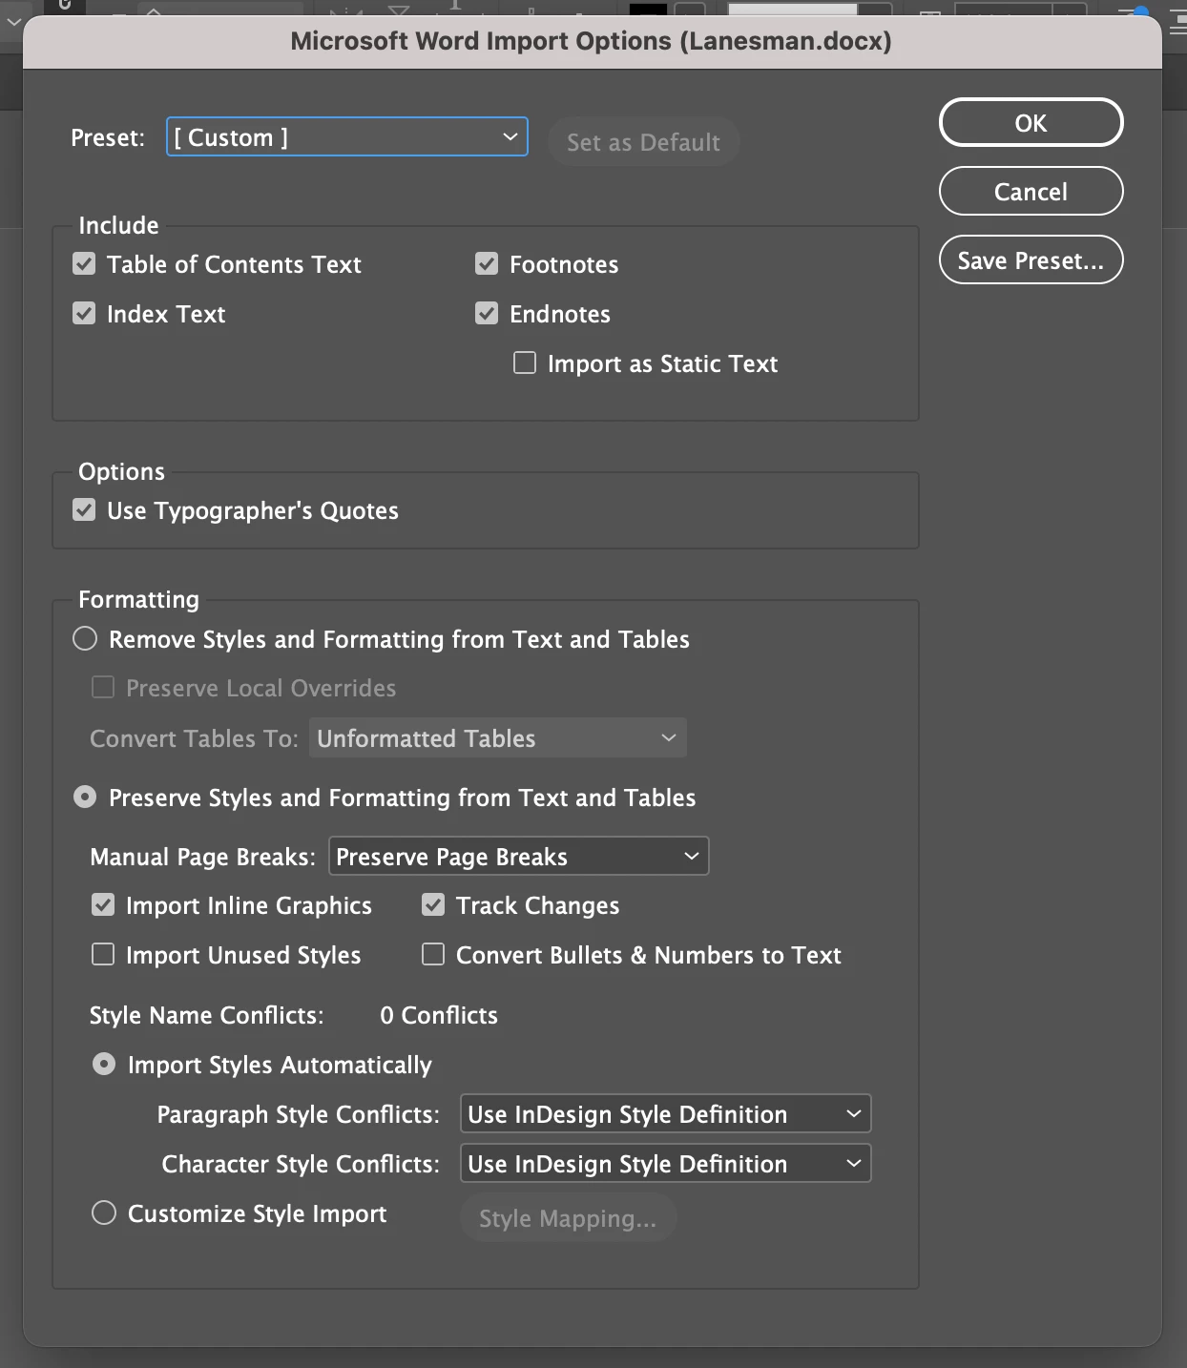Open the Convert Tables To dropdown
Viewport: 1187px width, 1368px height.
497,737
